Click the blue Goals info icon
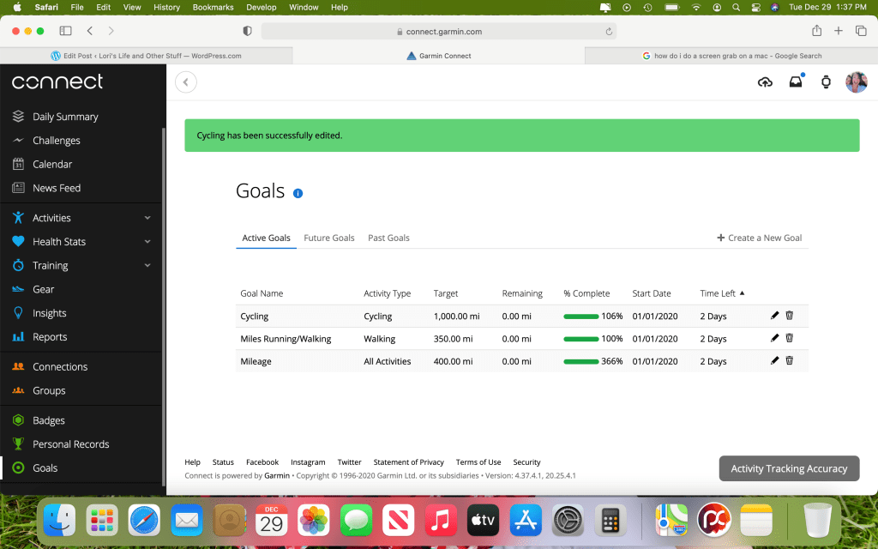Image resolution: width=878 pixels, height=549 pixels. click(298, 193)
